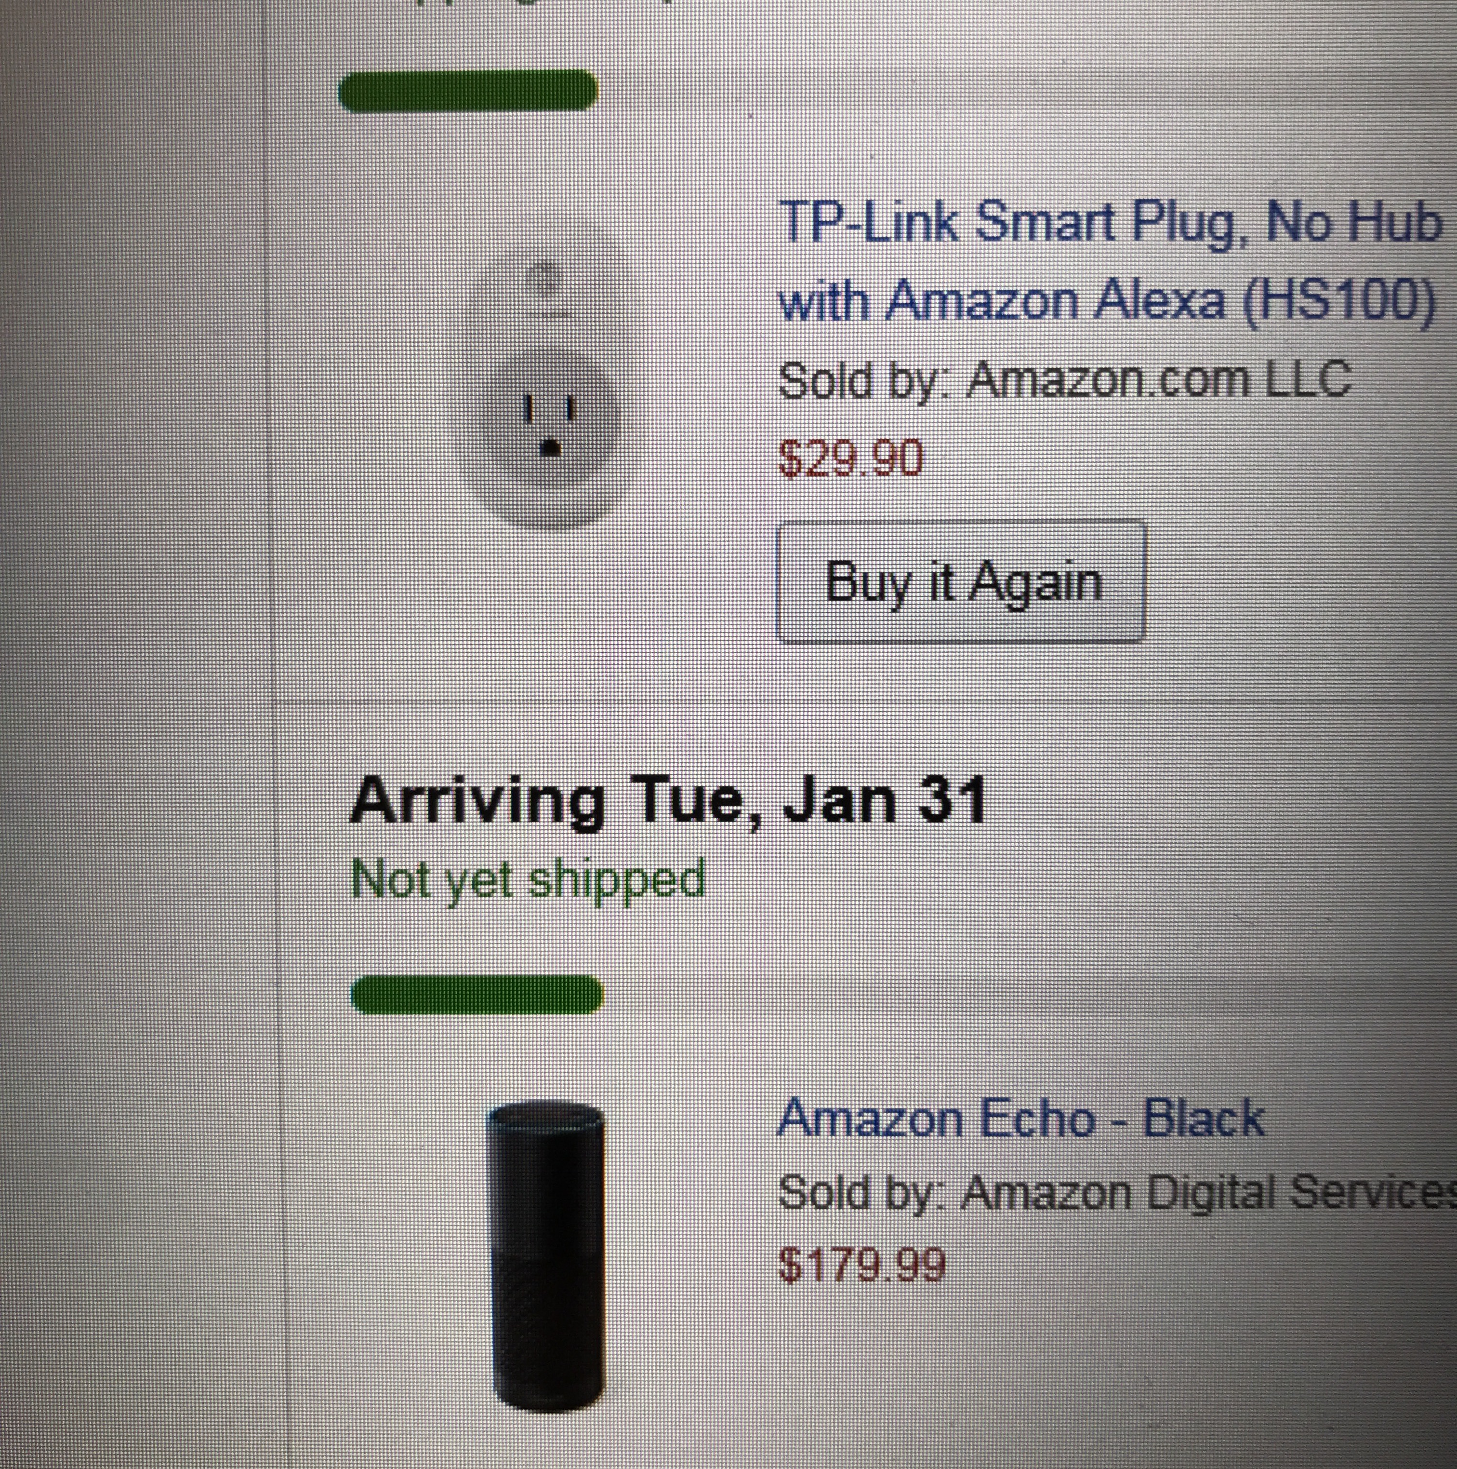Click the power button on smart plug image
Screen dimensions: 1457x1469
(543, 278)
